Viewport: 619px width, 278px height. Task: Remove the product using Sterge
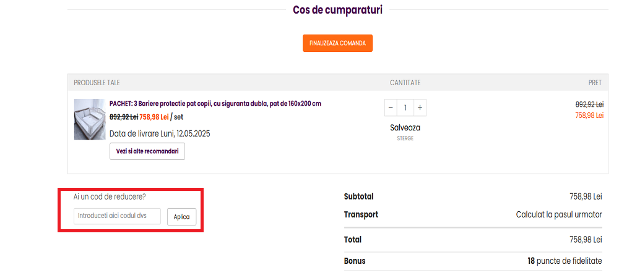coord(405,138)
